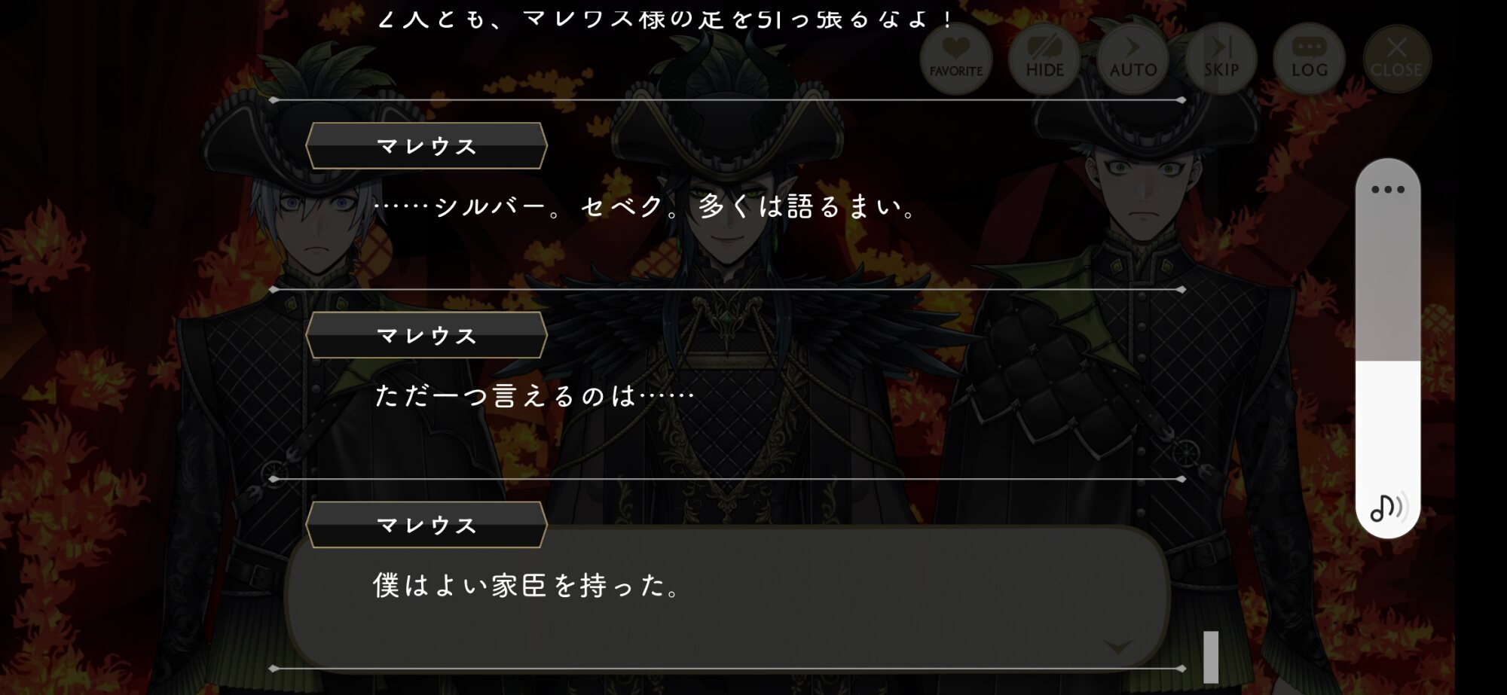The image size is (1507, 695).
Task: Select the first マレウス name tag
Action: [x=426, y=145]
